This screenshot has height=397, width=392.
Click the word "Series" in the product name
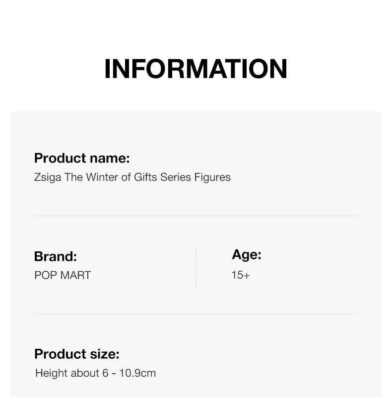175,177
